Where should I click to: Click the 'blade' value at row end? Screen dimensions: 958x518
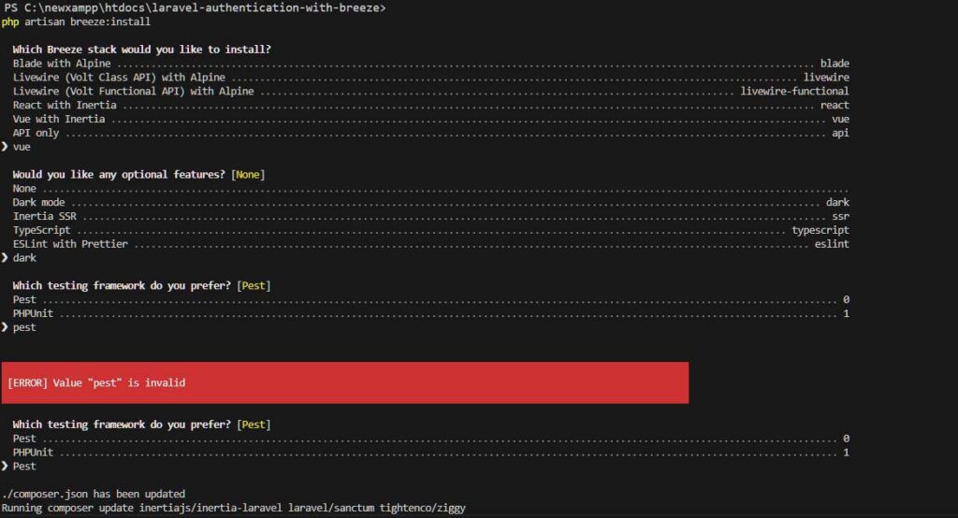835,64
